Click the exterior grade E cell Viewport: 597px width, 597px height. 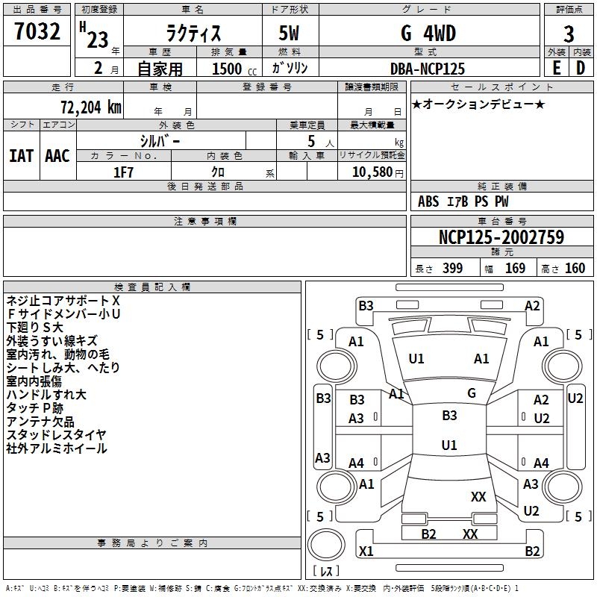[556, 68]
